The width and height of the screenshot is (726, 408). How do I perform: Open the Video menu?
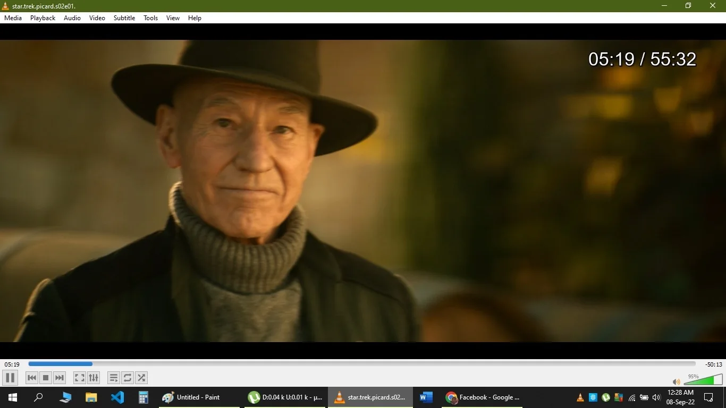tap(97, 18)
